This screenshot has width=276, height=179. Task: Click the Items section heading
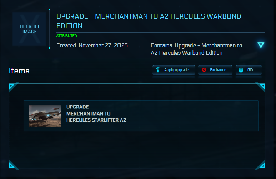click(x=19, y=71)
